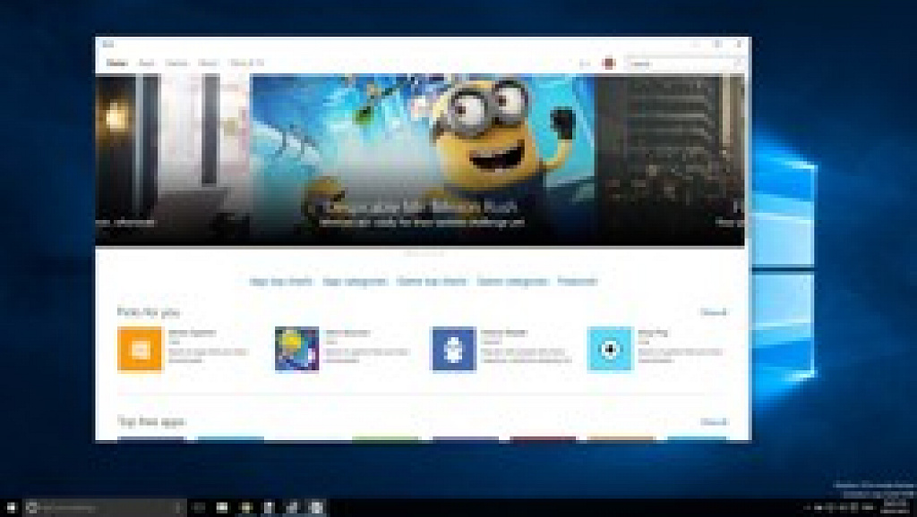Image resolution: width=917 pixels, height=517 pixels.
Task: Open the orange app icon in Picks for you
Action: (x=140, y=350)
